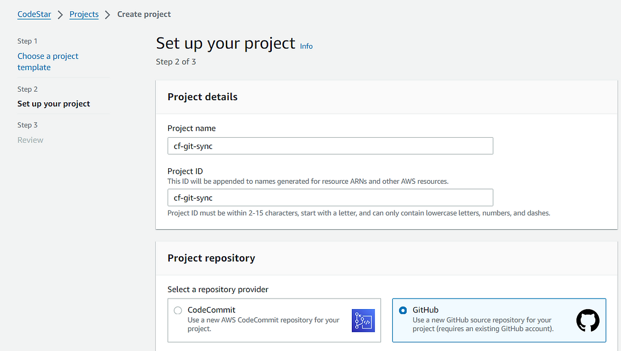Click the Review step label

[31, 140]
